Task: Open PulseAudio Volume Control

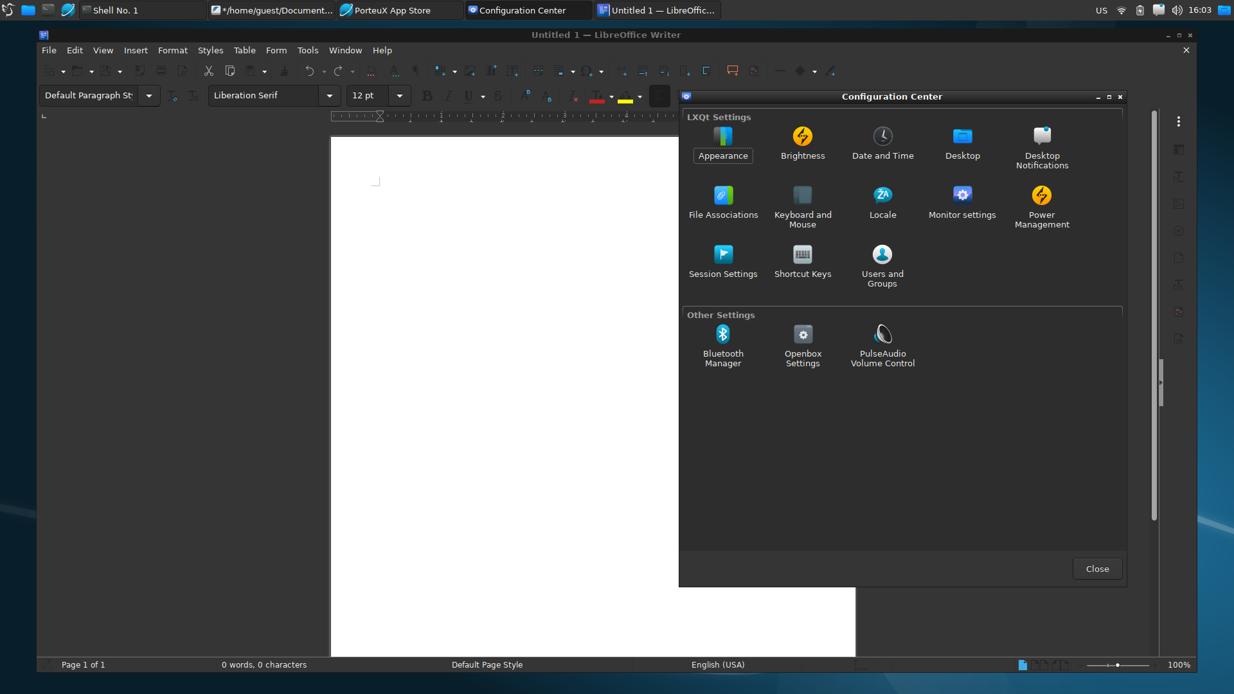Action: pos(882,346)
